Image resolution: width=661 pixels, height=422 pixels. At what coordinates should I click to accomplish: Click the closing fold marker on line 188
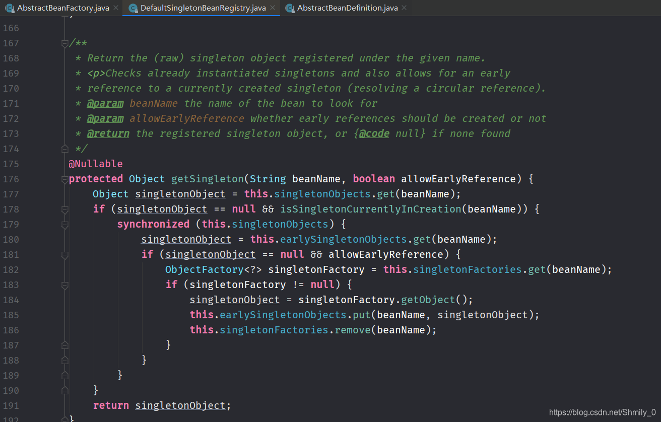(64, 360)
